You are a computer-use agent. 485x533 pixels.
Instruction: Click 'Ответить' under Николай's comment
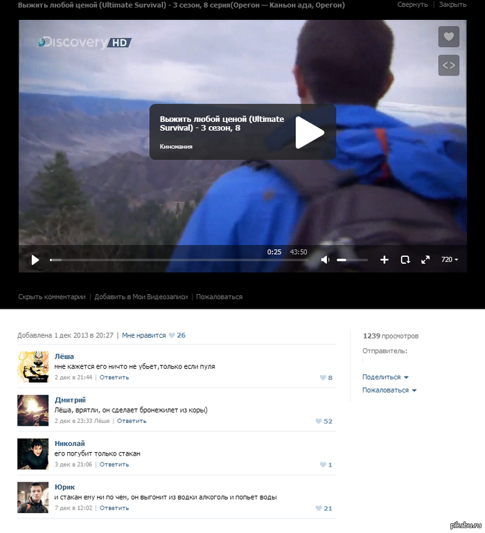click(114, 464)
